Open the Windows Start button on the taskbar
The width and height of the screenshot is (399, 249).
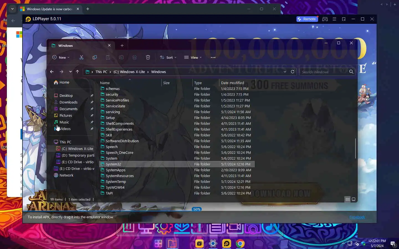(x=158, y=243)
